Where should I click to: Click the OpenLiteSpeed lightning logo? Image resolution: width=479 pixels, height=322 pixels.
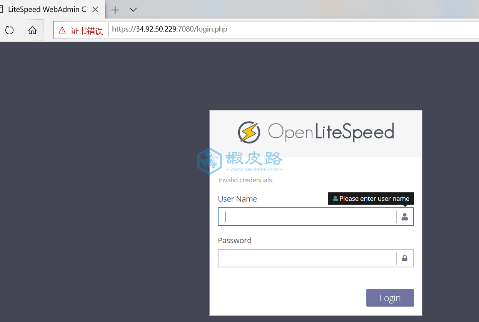249,132
